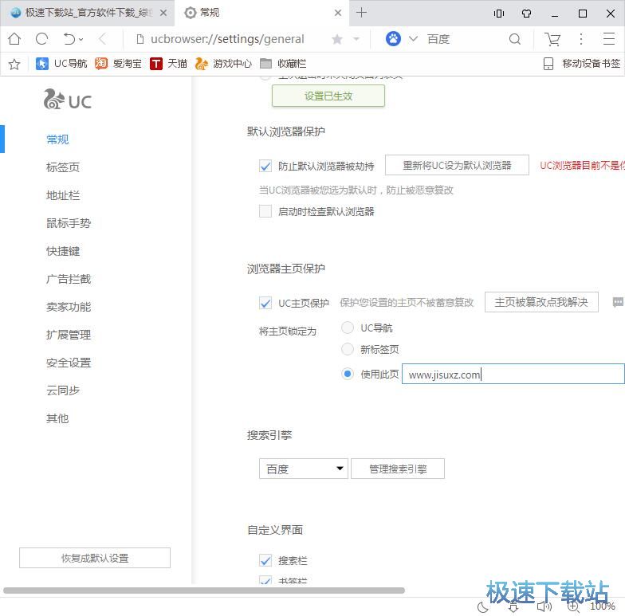Reload the page with the refresh icon
This screenshot has width=625, height=616.
41,38
